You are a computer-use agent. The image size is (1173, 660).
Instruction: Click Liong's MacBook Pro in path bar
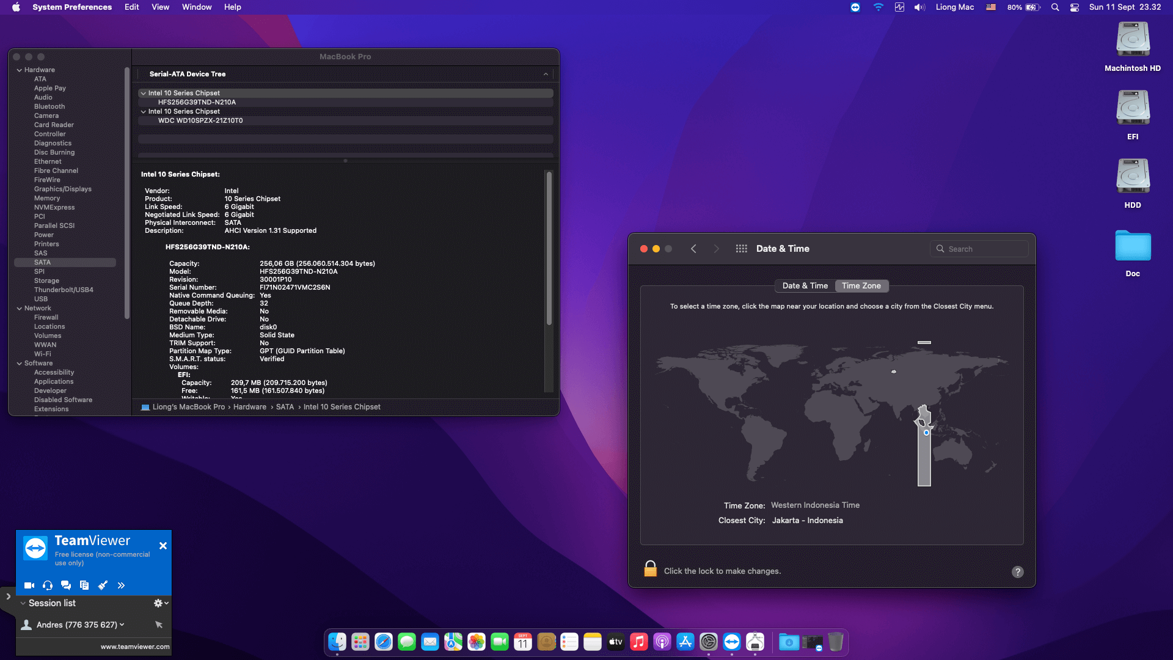(188, 407)
